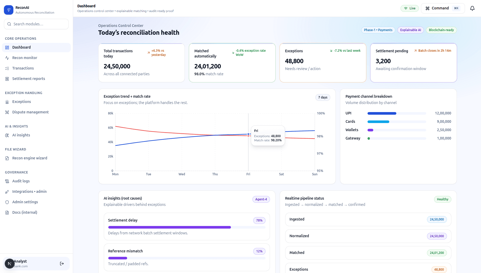Viewport: 481px width, 273px height.
Task: Click the Live wifi status icon
Action: [x=406, y=8]
